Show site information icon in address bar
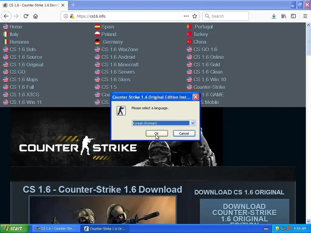 coord(66,16)
